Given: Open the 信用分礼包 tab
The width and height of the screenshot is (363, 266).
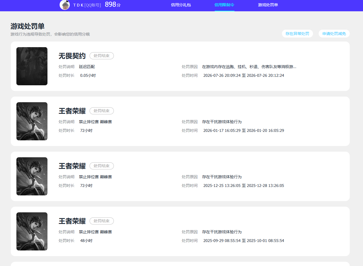Looking at the screenshot, I should pos(181,5).
